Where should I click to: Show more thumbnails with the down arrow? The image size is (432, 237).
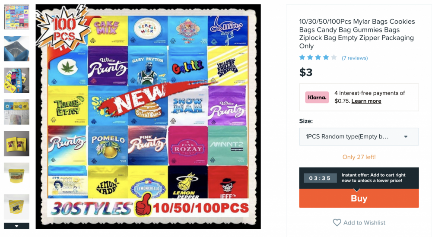[16, 226]
